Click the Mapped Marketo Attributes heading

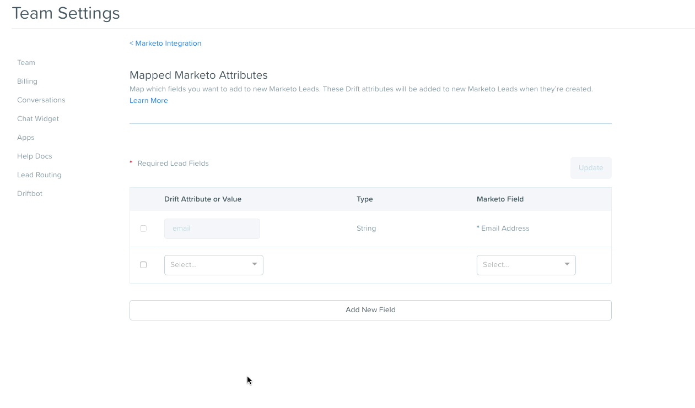click(x=198, y=75)
